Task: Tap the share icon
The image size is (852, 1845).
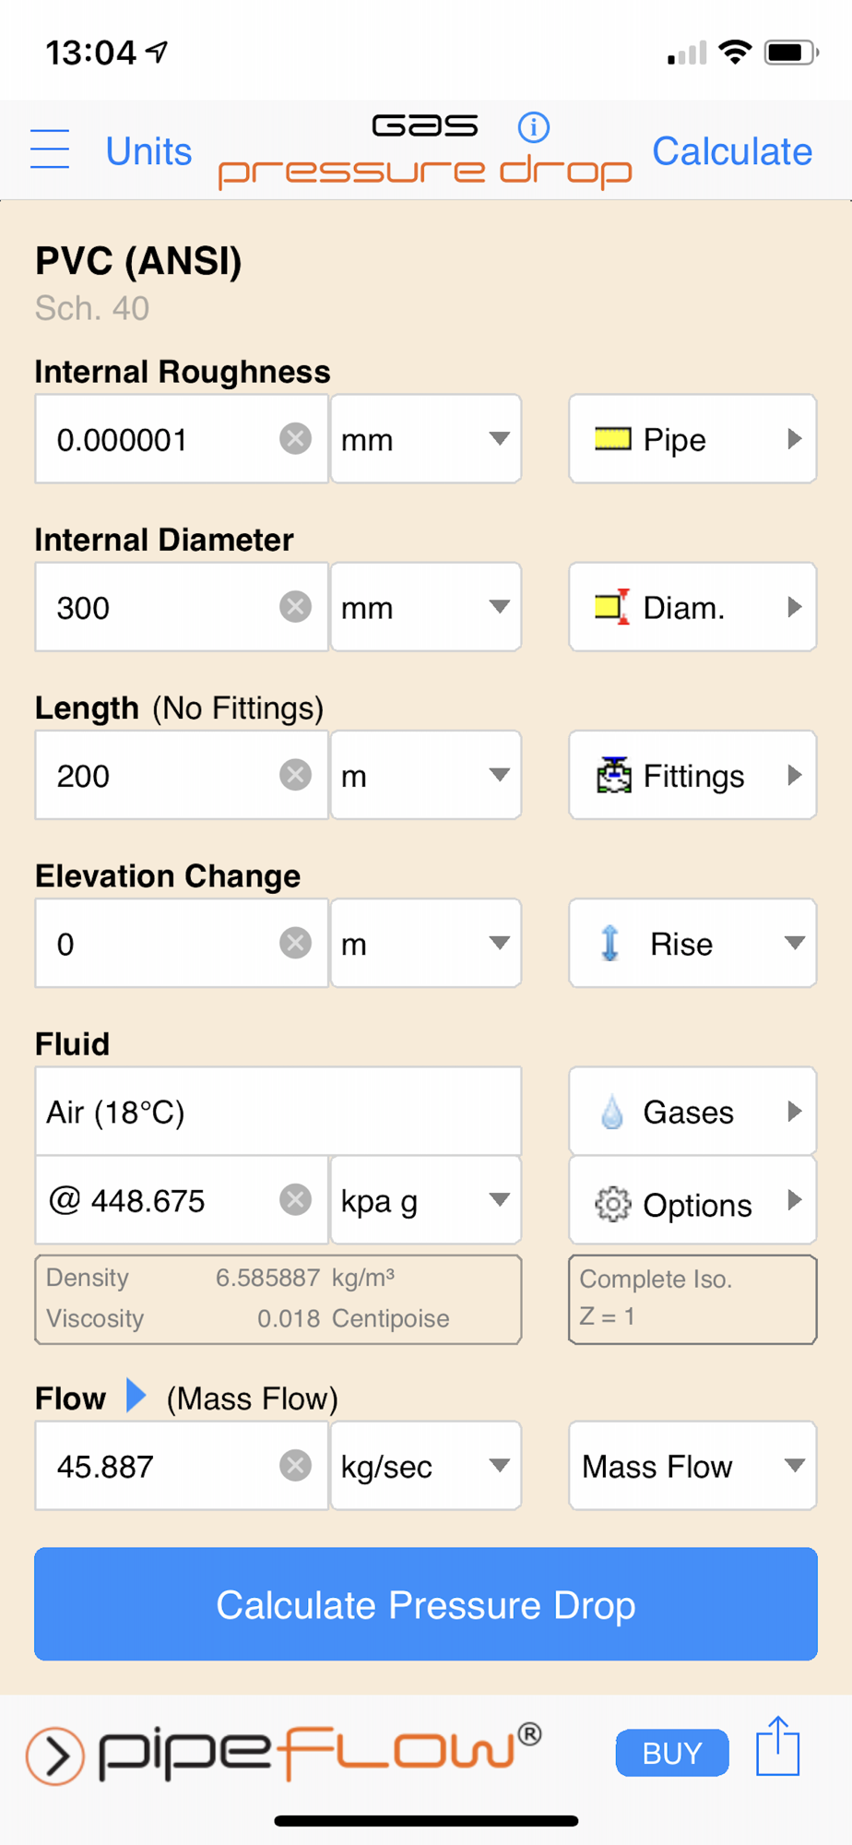Action: coord(777,1746)
